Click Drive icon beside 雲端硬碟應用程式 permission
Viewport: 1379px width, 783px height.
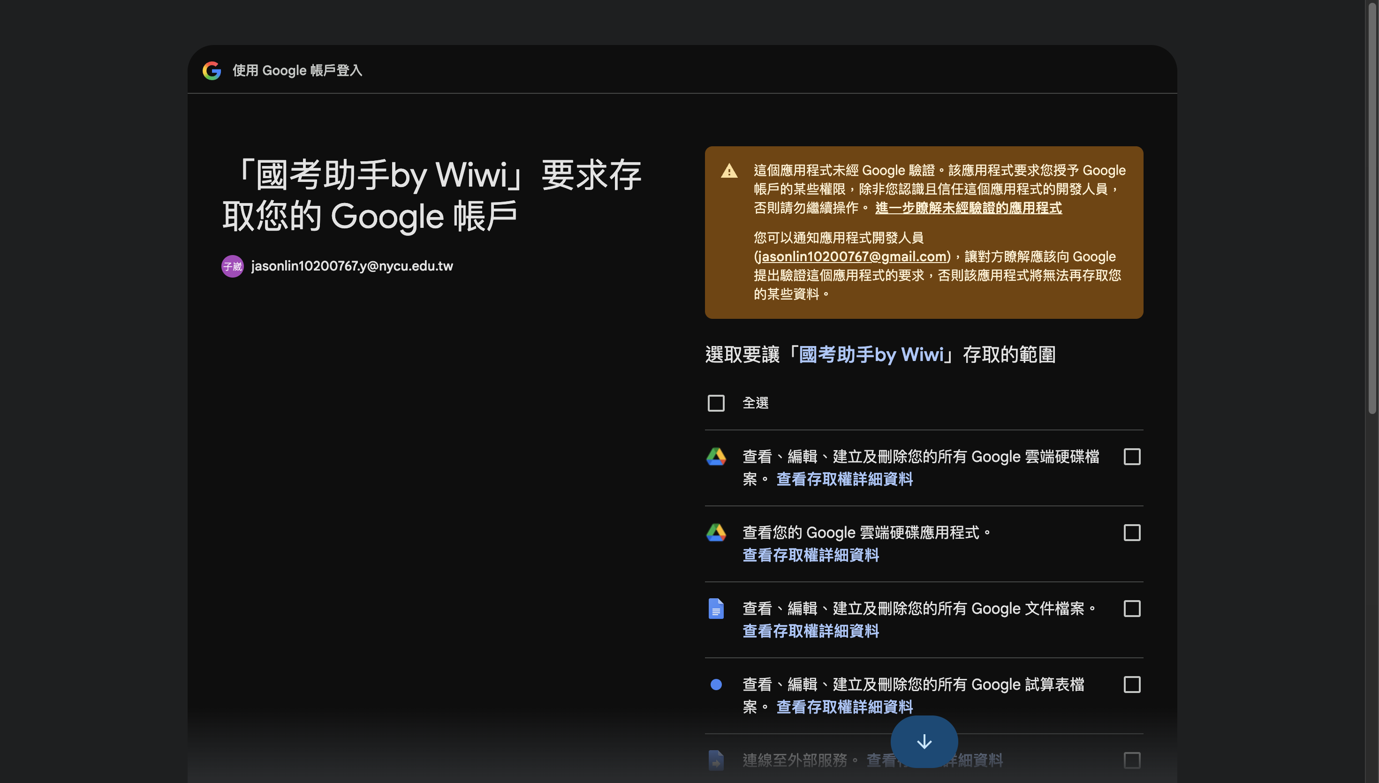716,533
